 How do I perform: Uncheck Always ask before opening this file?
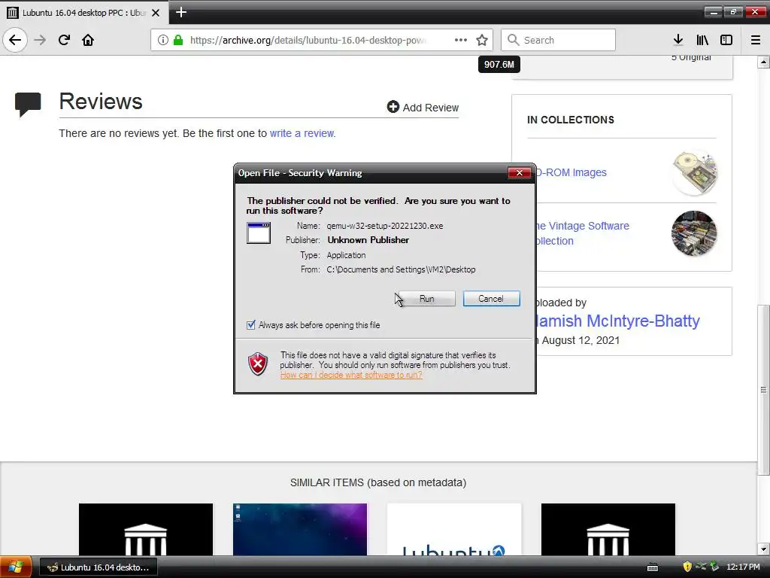(251, 325)
